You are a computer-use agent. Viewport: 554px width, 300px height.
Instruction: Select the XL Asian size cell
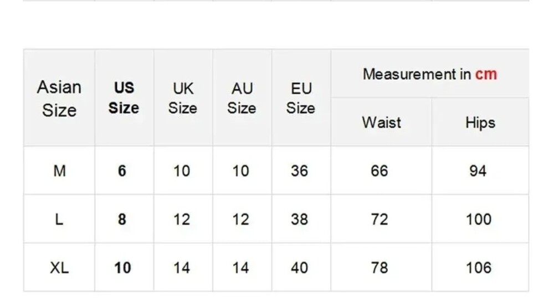[59, 268]
